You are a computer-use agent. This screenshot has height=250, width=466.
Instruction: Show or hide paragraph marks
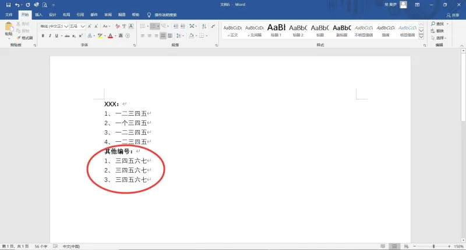click(x=213, y=26)
